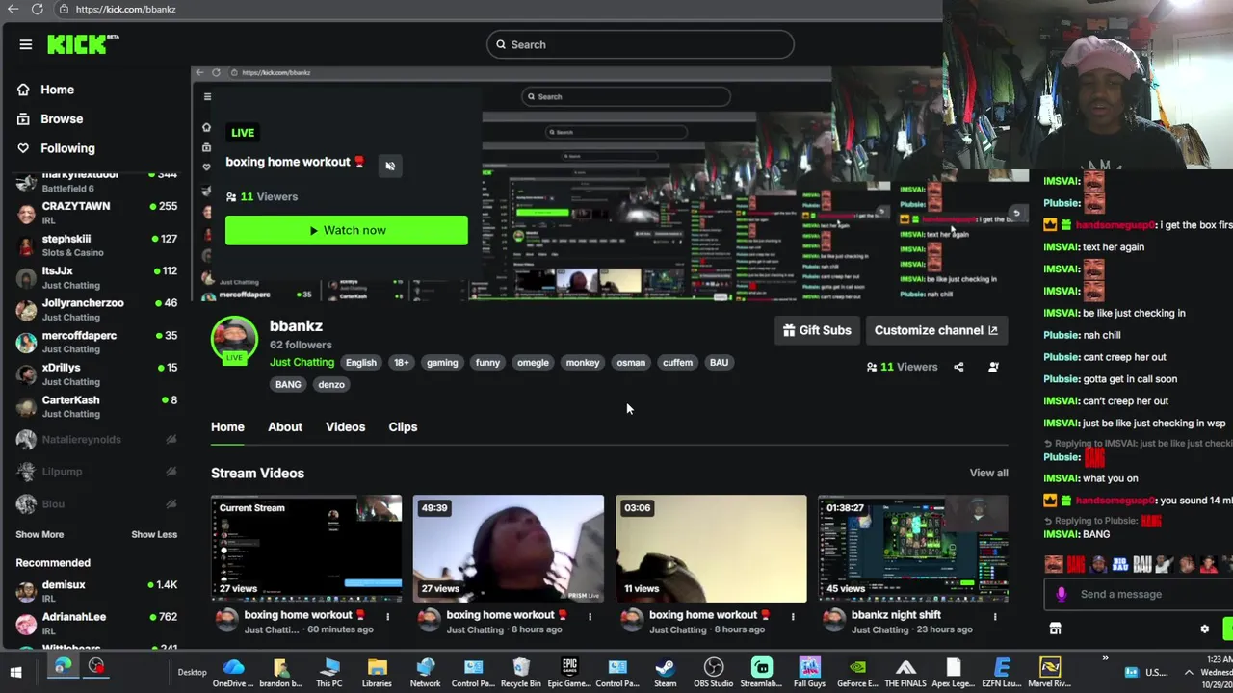Click the purple microphone icon in chat

pyautogui.click(x=1061, y=594)
